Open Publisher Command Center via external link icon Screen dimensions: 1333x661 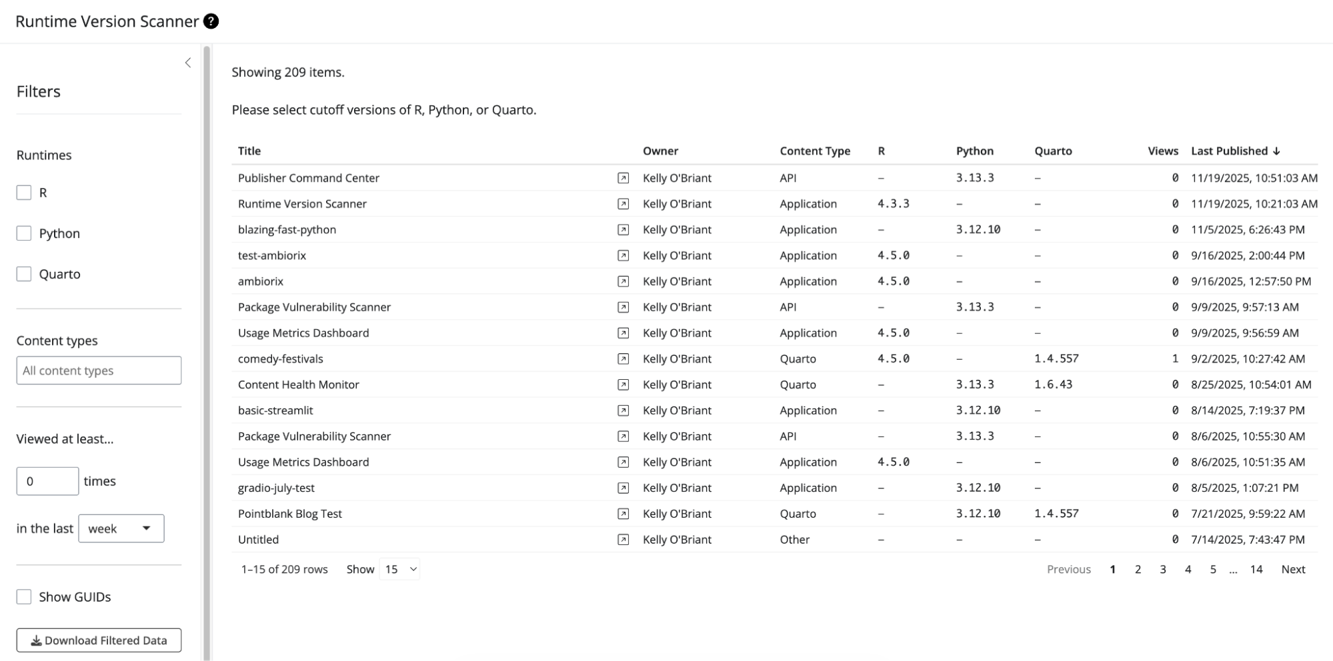coord(623,178)
